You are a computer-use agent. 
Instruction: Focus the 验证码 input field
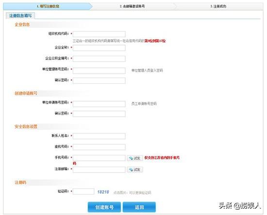(x=83, y=192)
